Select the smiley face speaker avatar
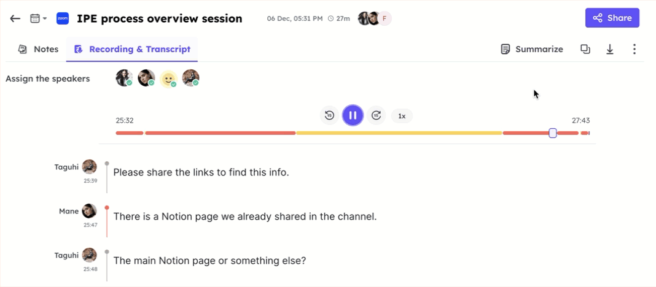656x287 pixels. tap(168, 78)
